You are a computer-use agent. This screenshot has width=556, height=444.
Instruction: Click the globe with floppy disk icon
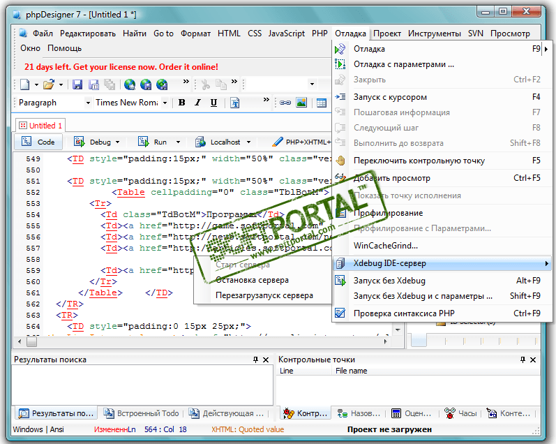[146, 84]
